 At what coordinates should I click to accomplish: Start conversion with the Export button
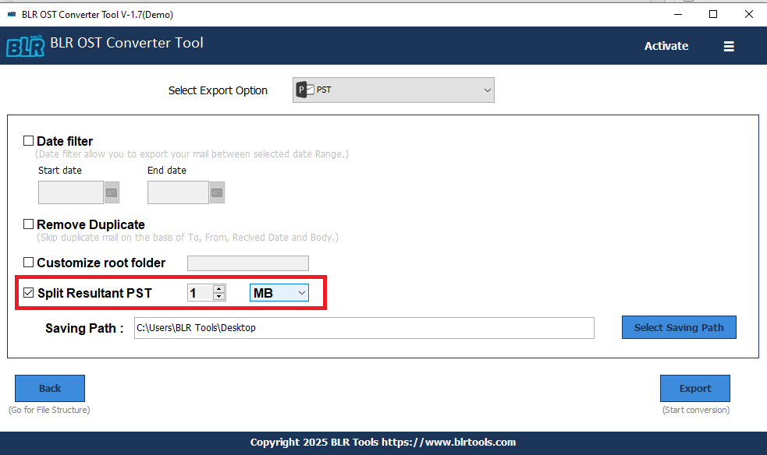point(694,388)
